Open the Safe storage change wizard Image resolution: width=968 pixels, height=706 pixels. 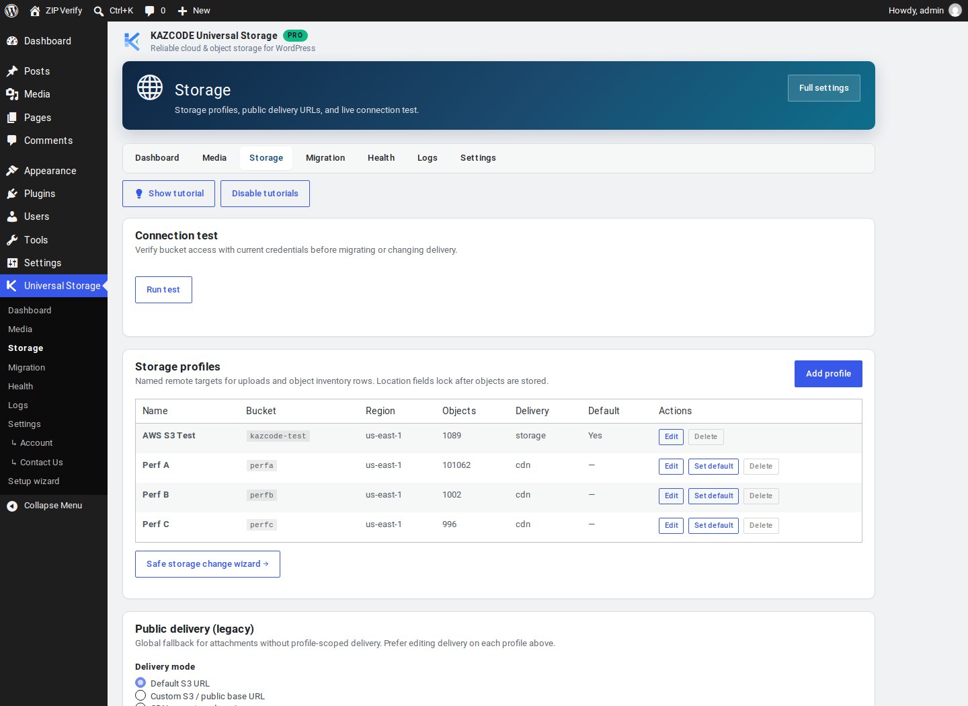point(208,564)
